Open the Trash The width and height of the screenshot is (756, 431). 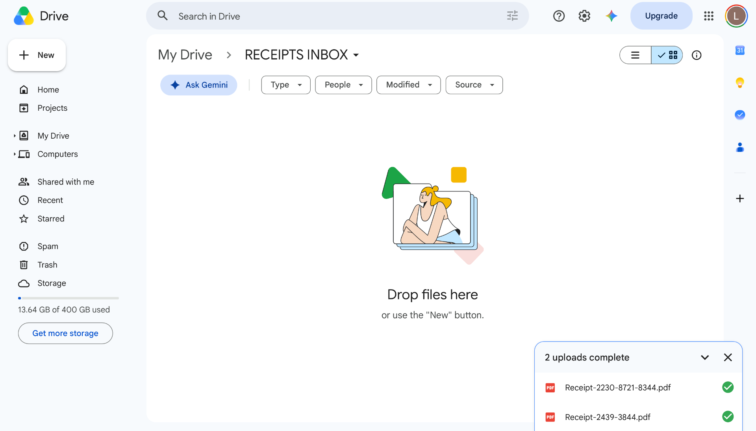coord(47,265)
